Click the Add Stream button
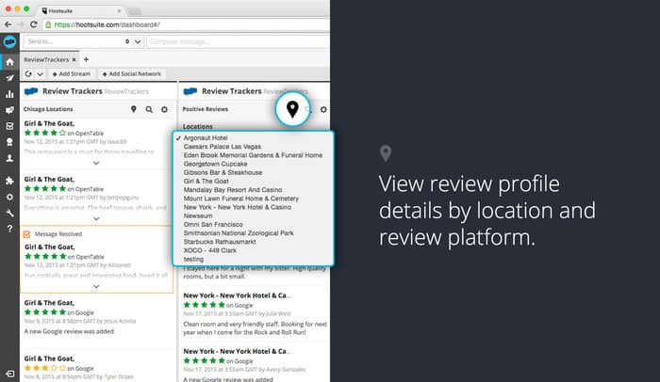Image resolution: width=660 pixels, height=382 pixels. [x=71, y=74]
